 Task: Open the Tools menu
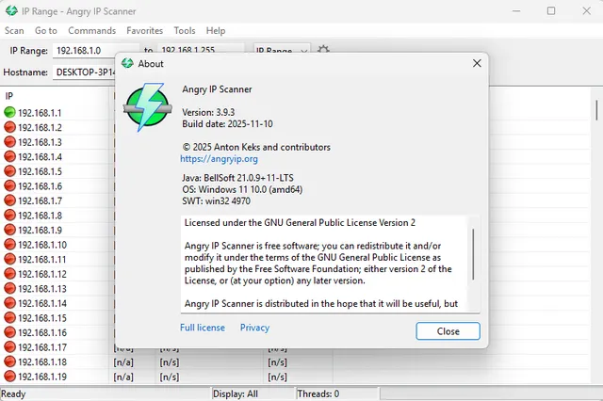[185, 31]
